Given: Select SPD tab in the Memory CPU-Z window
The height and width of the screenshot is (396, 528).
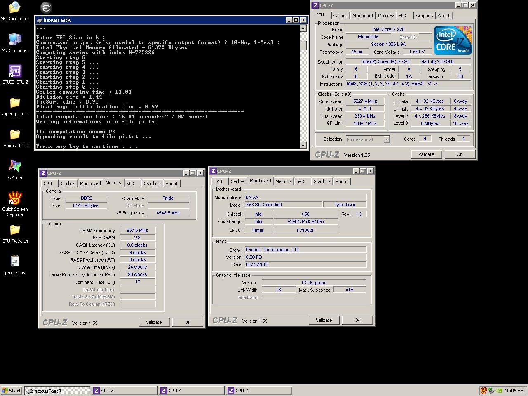Looking at the screenshot, I should 130,184.
